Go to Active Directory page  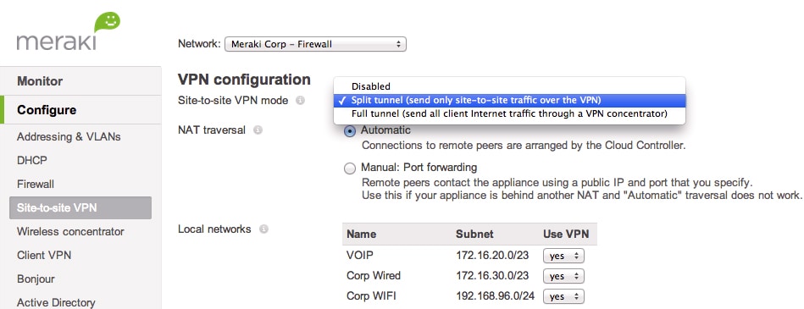click(x=56, y=303)
